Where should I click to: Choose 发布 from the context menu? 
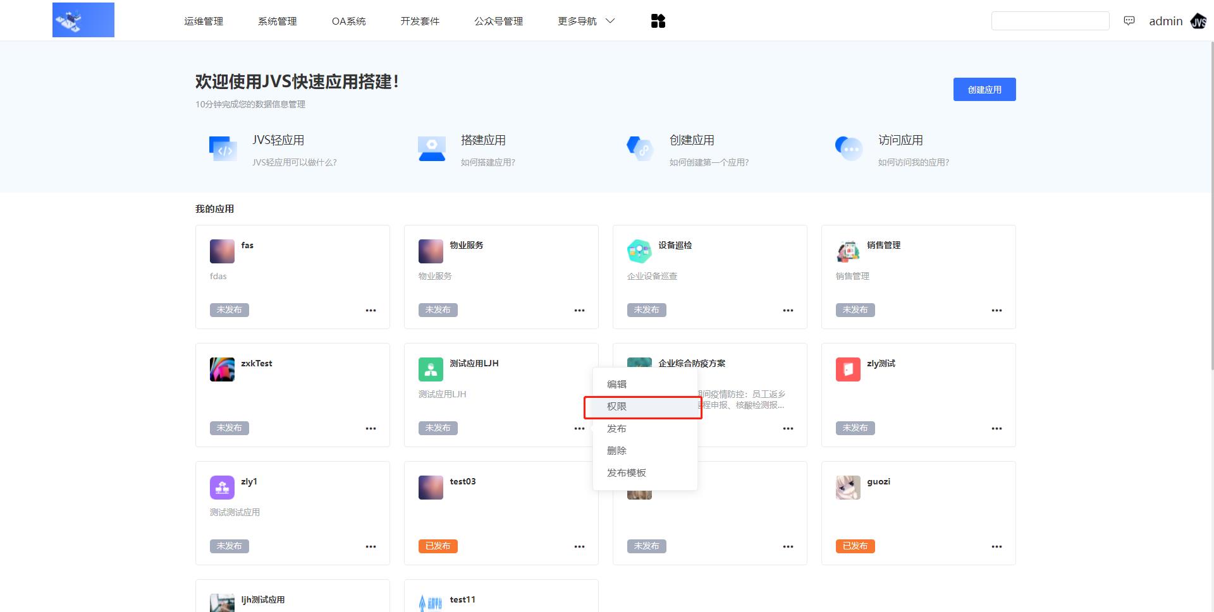[x=645, y=428]
